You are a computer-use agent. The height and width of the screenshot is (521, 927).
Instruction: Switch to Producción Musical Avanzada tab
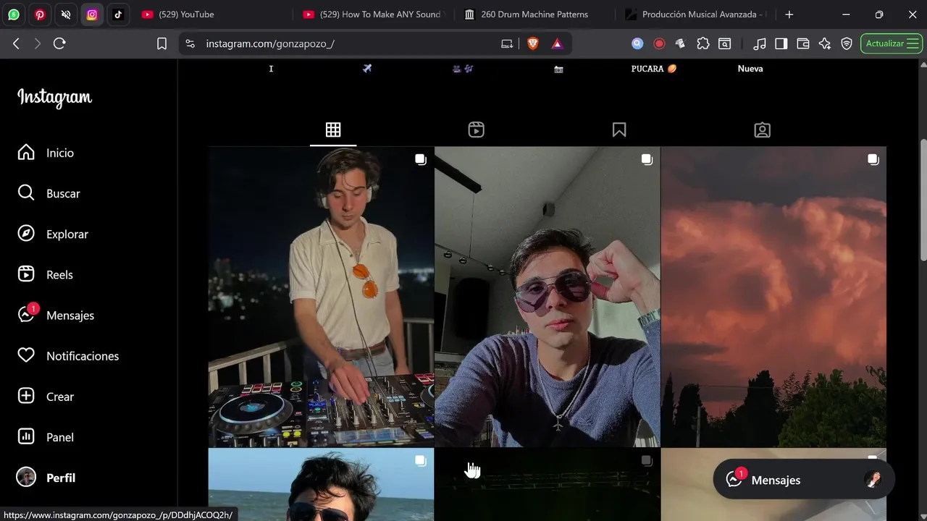coord(697,14)
